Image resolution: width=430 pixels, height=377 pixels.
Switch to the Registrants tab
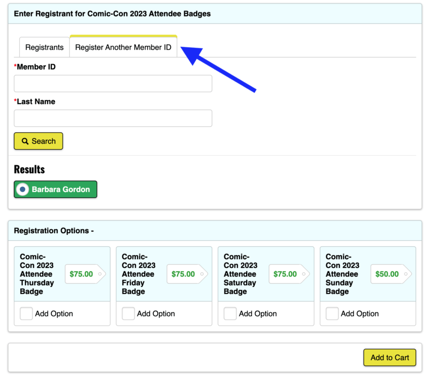point(44,47)
